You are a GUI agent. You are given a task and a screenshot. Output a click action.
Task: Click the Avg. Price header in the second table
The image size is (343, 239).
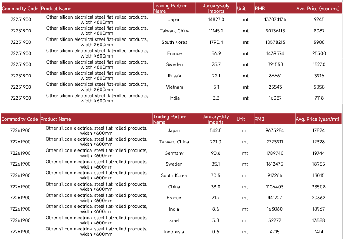tap(317, 119)
